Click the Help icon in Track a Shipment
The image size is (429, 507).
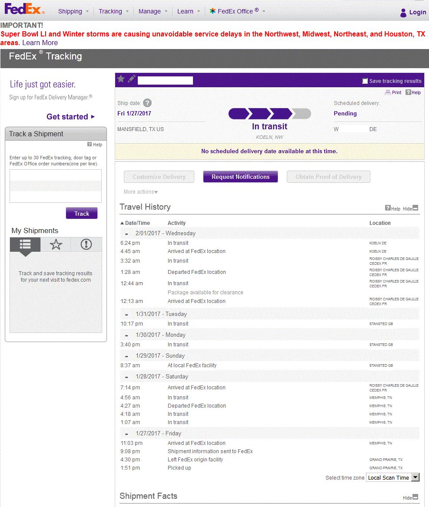point(90,145)
